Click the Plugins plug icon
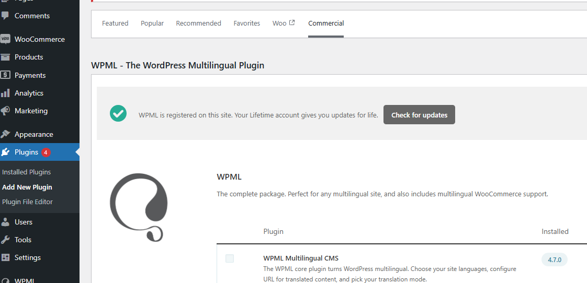Screen dimensions: 587x283 [x=5, y=152]
